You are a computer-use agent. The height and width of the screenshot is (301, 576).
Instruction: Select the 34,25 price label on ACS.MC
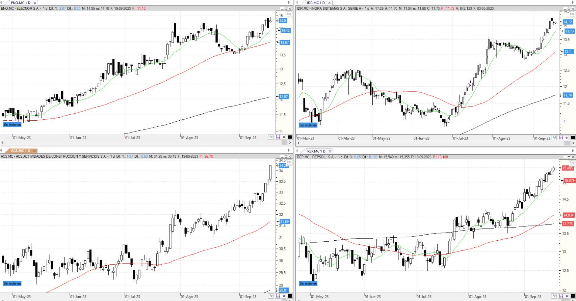pyautogui.click(x=284, y=165)
